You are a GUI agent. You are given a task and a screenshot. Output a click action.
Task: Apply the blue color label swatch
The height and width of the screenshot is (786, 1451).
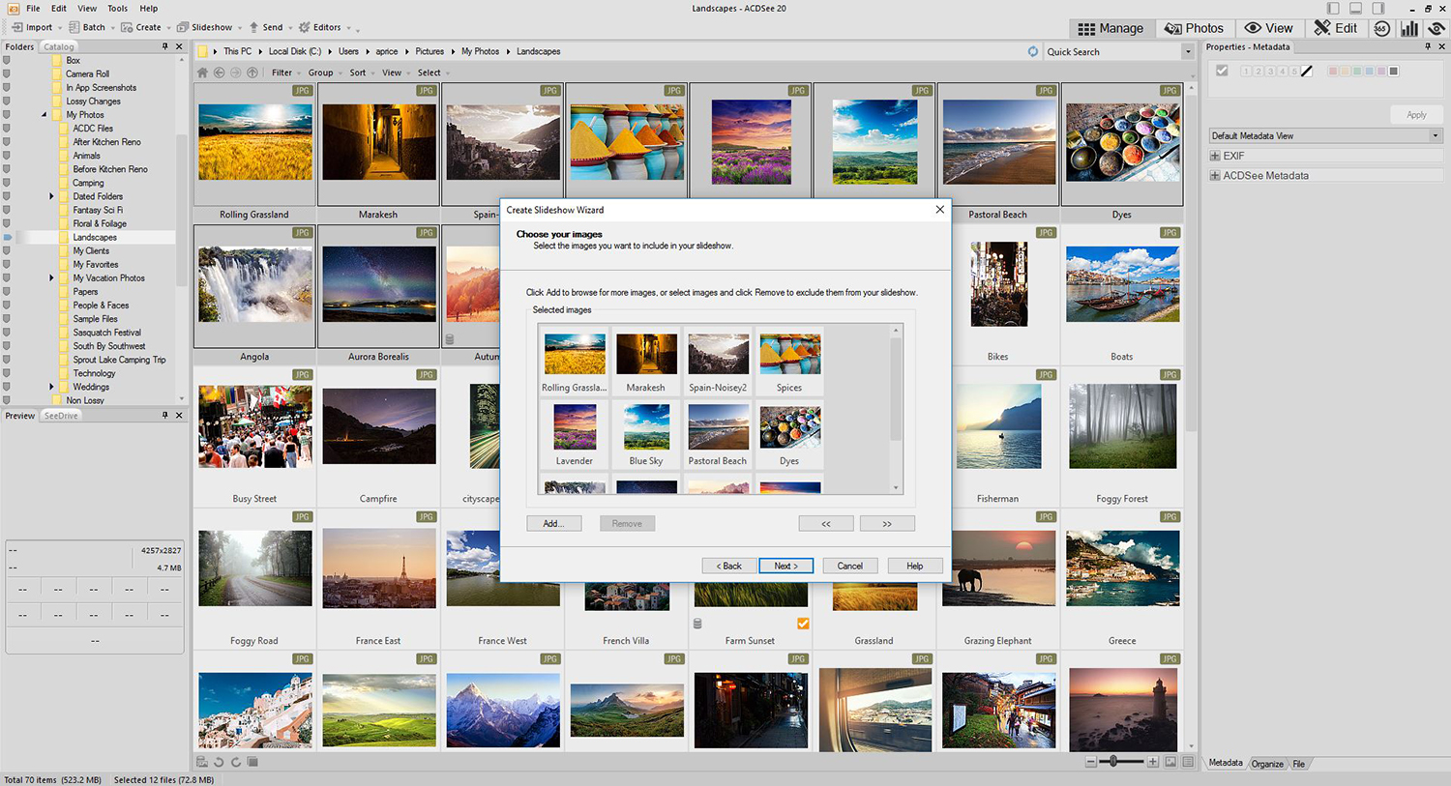pos(1370,71)
